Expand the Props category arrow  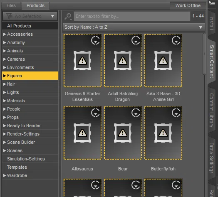point(5,117)
